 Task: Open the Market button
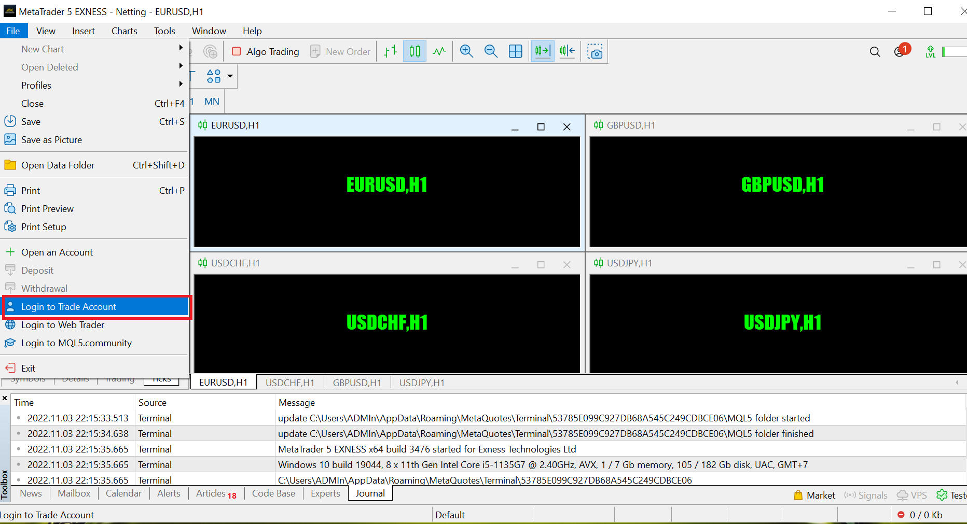pyautogui.click(x=814, y=495)
